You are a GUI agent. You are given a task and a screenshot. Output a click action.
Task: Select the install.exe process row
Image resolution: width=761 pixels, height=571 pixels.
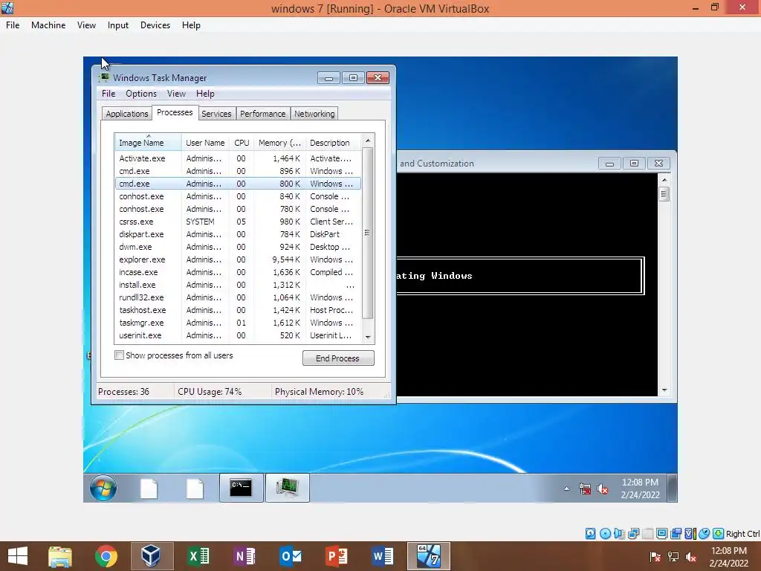(238, 285)
